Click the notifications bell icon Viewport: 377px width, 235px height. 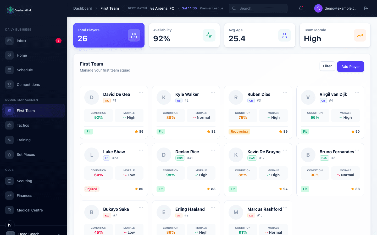pyautogui.click(x=301, y=8)
